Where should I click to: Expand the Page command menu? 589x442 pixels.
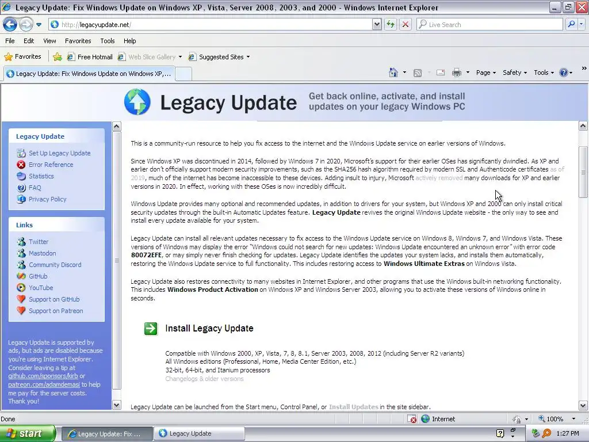point(485,73)
